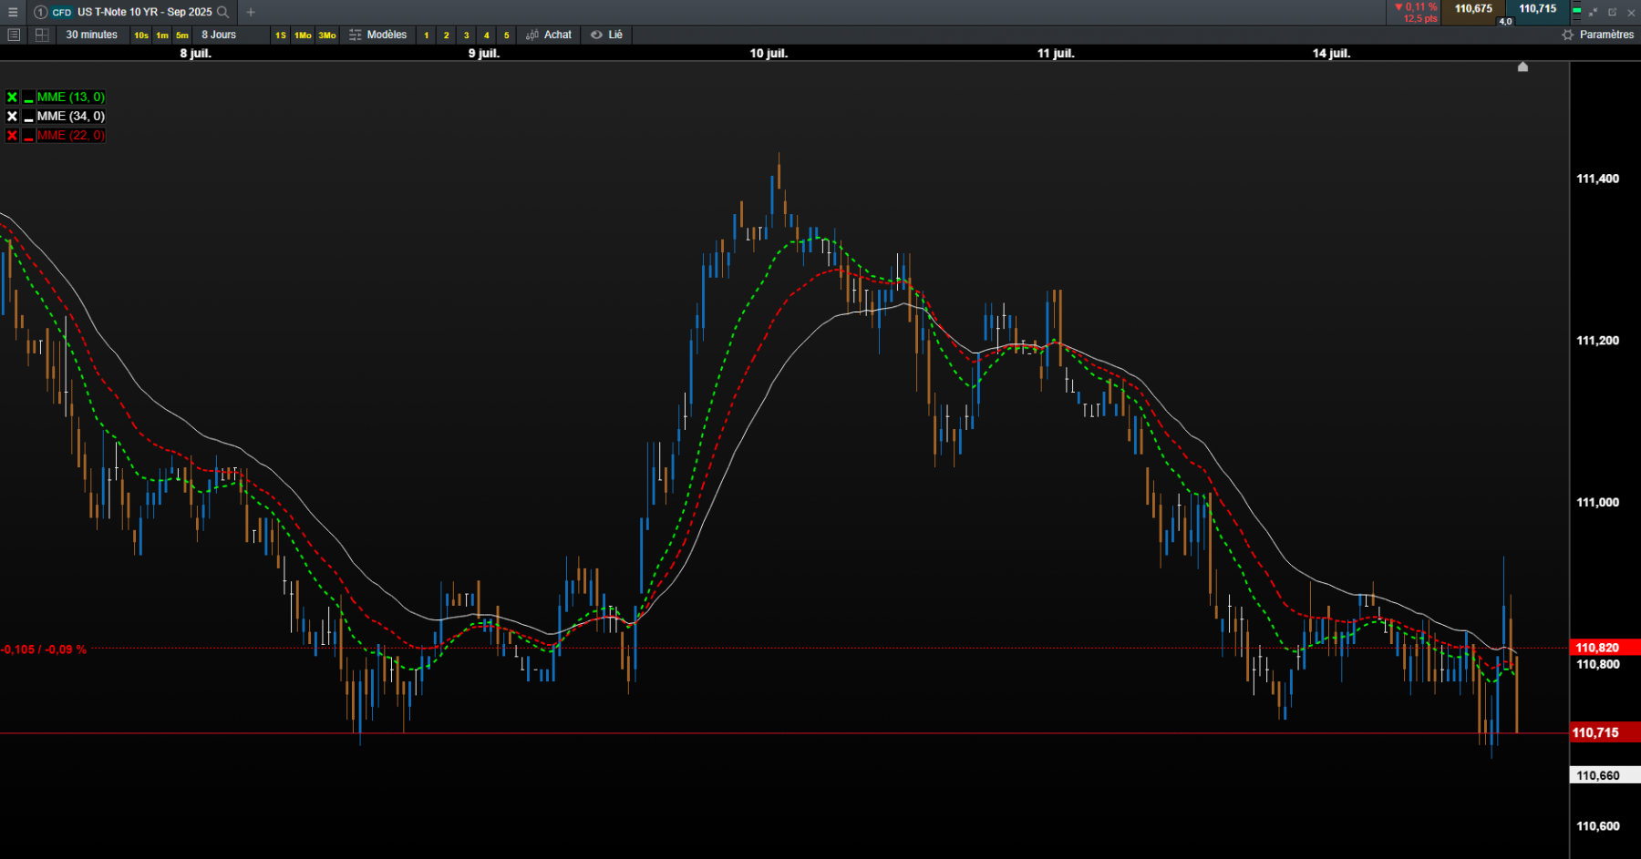Open the 8 Jours period dropdown
Viewport: 1641px width, 859px height.
click(219, 35)
